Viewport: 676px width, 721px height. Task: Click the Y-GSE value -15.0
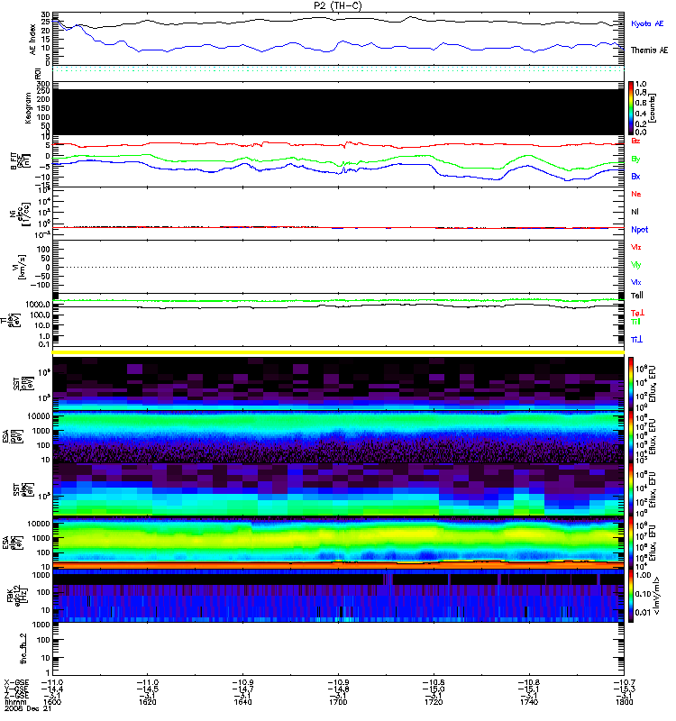click(x=434, y=689)
